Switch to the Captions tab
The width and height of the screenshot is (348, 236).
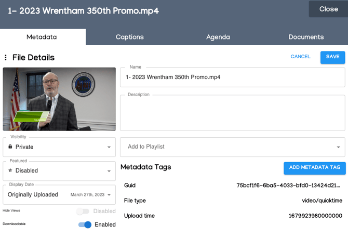129,37
